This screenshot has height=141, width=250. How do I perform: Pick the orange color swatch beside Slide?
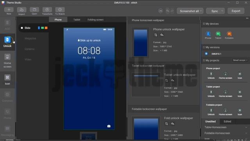46,28
